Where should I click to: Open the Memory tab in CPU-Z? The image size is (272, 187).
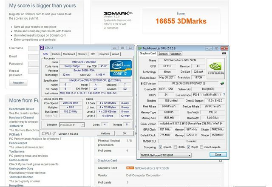pos(82,54)
